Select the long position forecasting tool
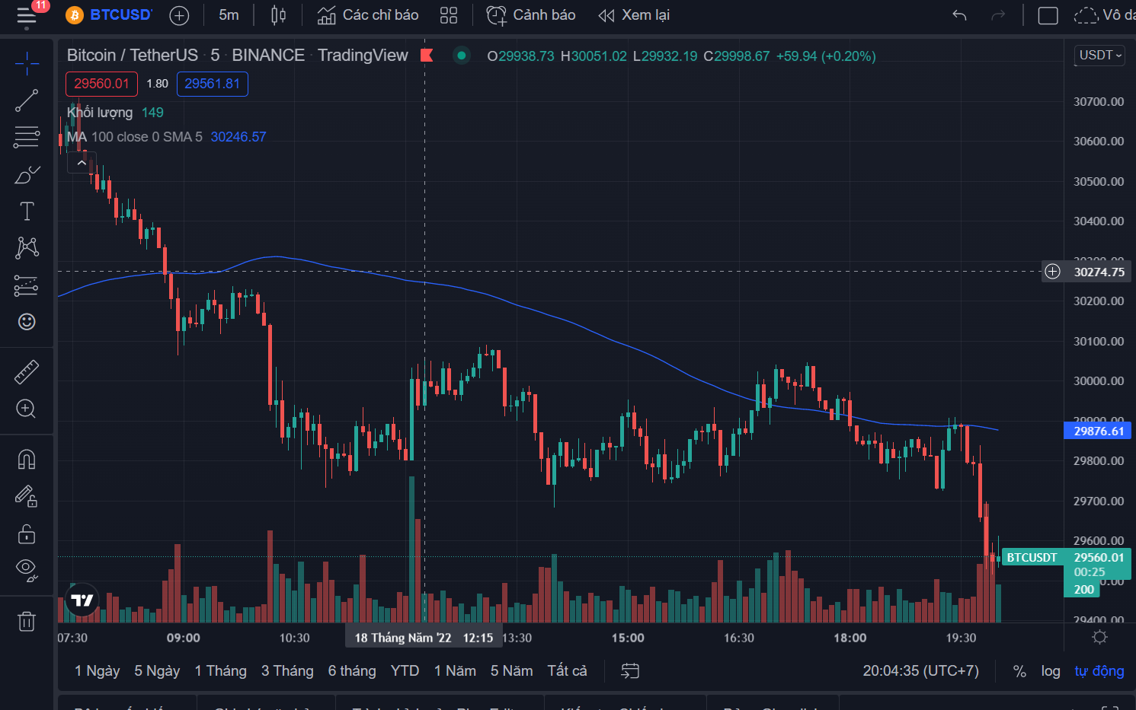Screen dimensions: 1136x710 point(27,285)
